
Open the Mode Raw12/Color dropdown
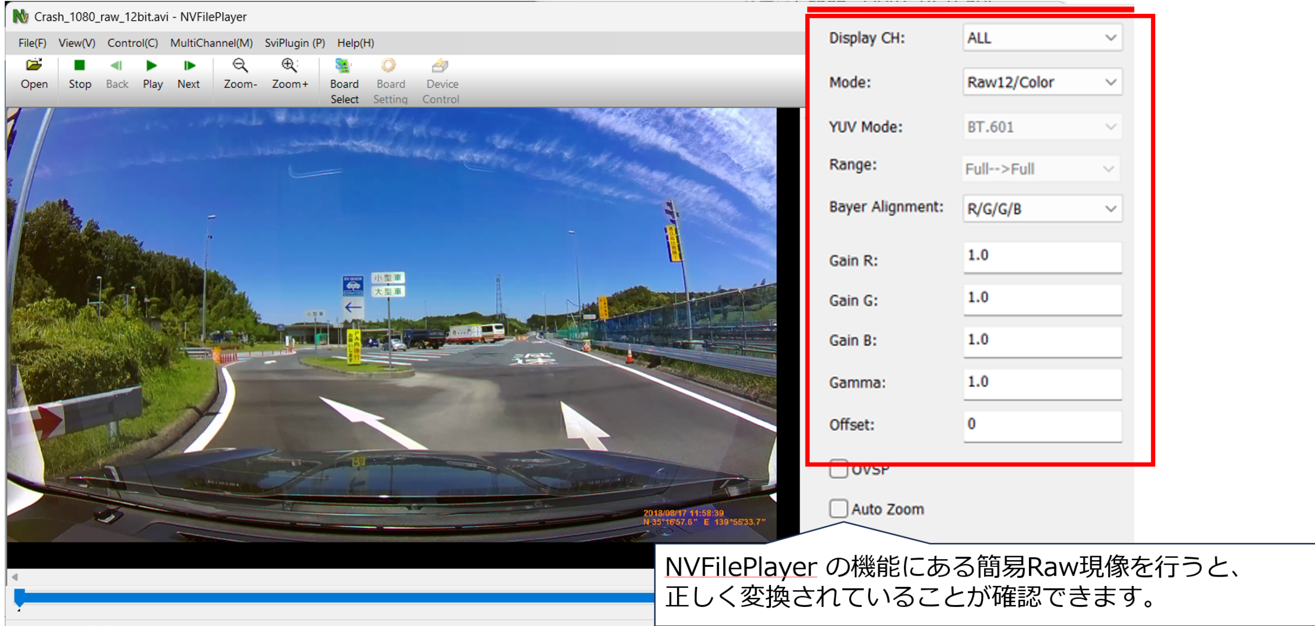pos(1042,82)
